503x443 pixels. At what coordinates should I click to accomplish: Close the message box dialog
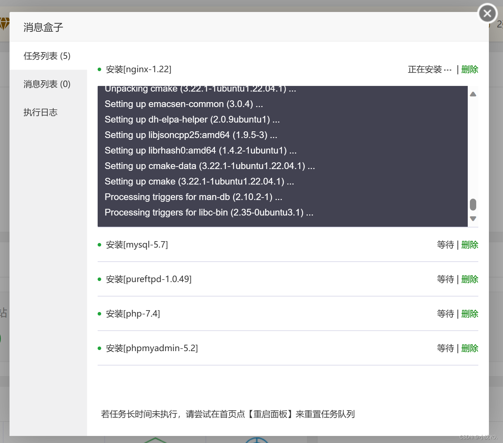click(487, 13)
